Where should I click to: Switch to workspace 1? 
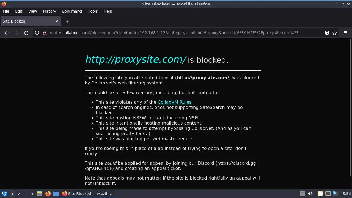12,194
